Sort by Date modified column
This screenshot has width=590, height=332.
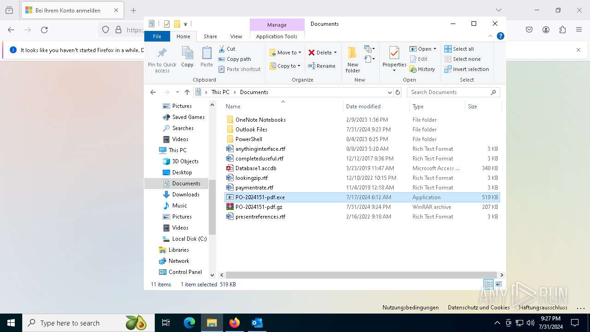tap(376, 107)
